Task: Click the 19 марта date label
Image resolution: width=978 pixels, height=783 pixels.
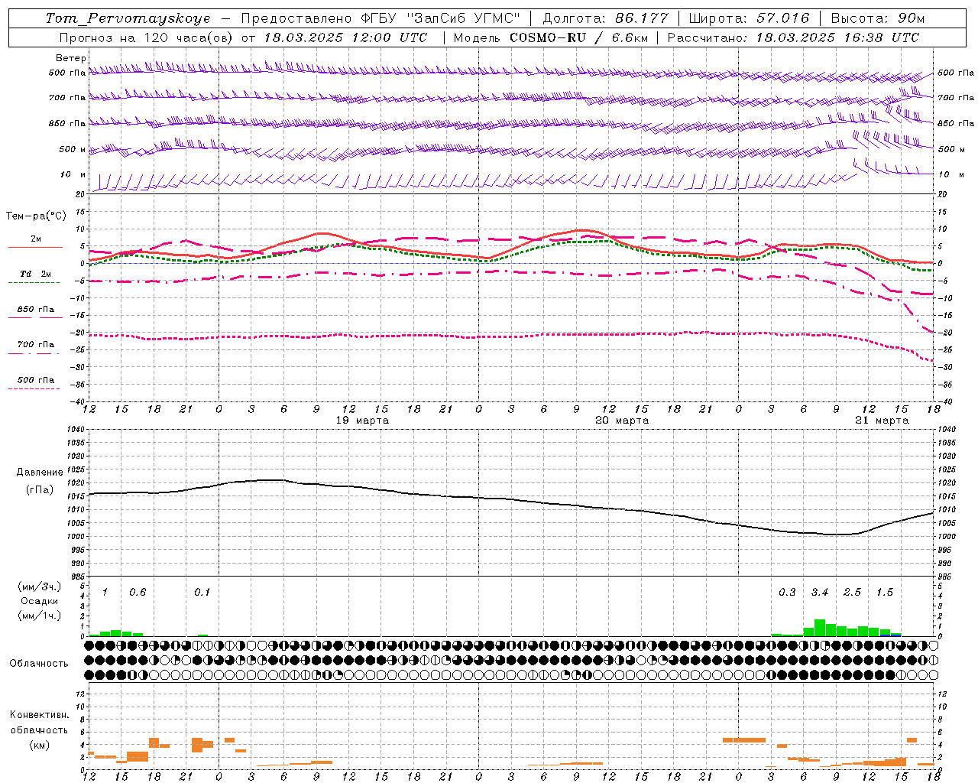Action: (363, 421)
